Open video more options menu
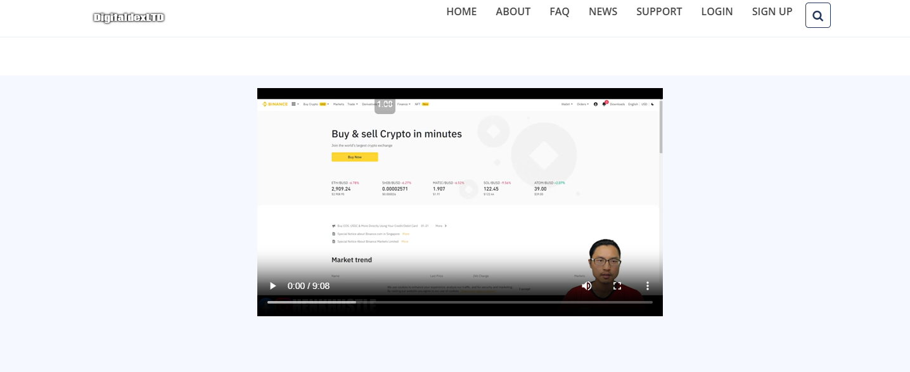This screenshot has height=372, width=910. pyautogui.click(x=648, y=286)
